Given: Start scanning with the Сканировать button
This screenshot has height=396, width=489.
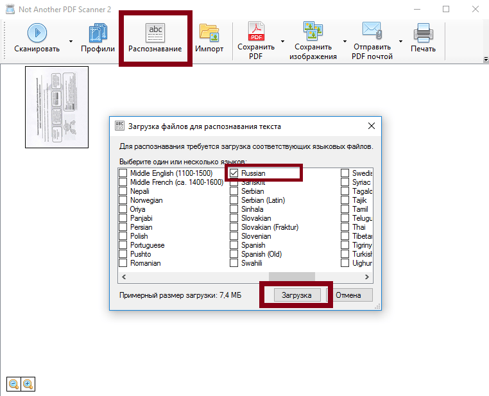Looking at the screenshot, I should (37, 39).
